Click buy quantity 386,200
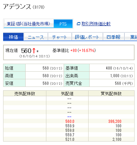Image resolution: width=137 pixels, height=145 pixels. click(115, 121)
